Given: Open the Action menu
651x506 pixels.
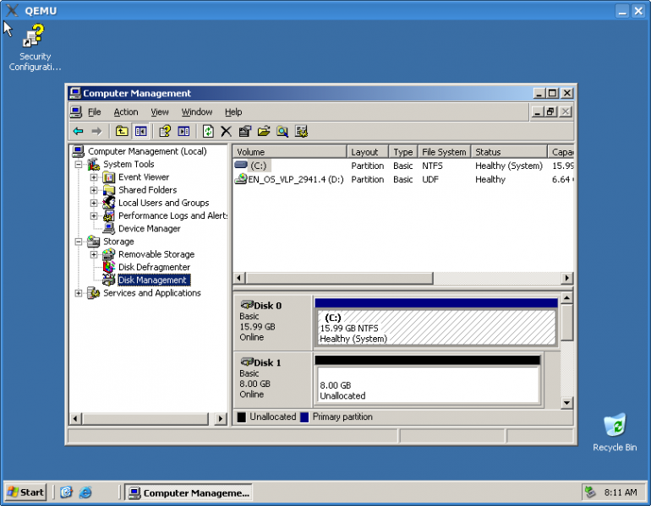Looking at the screenshot, I should click(x=125, y=112).
